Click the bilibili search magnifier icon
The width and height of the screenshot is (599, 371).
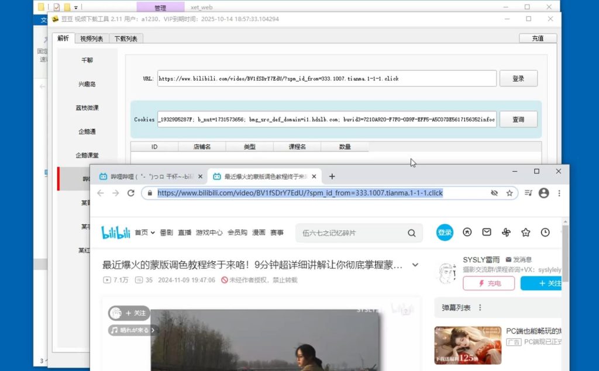[x=411, y=233]
